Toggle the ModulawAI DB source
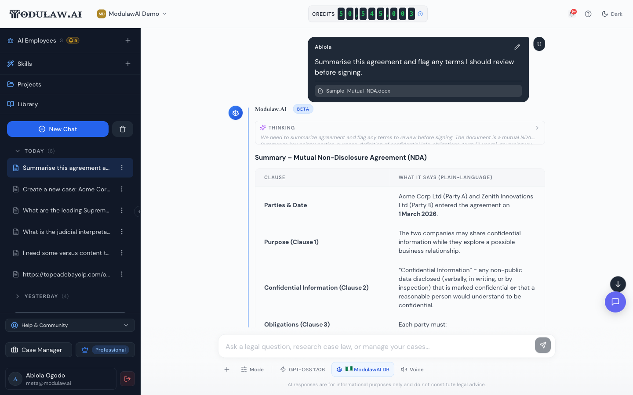Image resolution: width=633 pixels, height=395 pixels. (363, 370)
